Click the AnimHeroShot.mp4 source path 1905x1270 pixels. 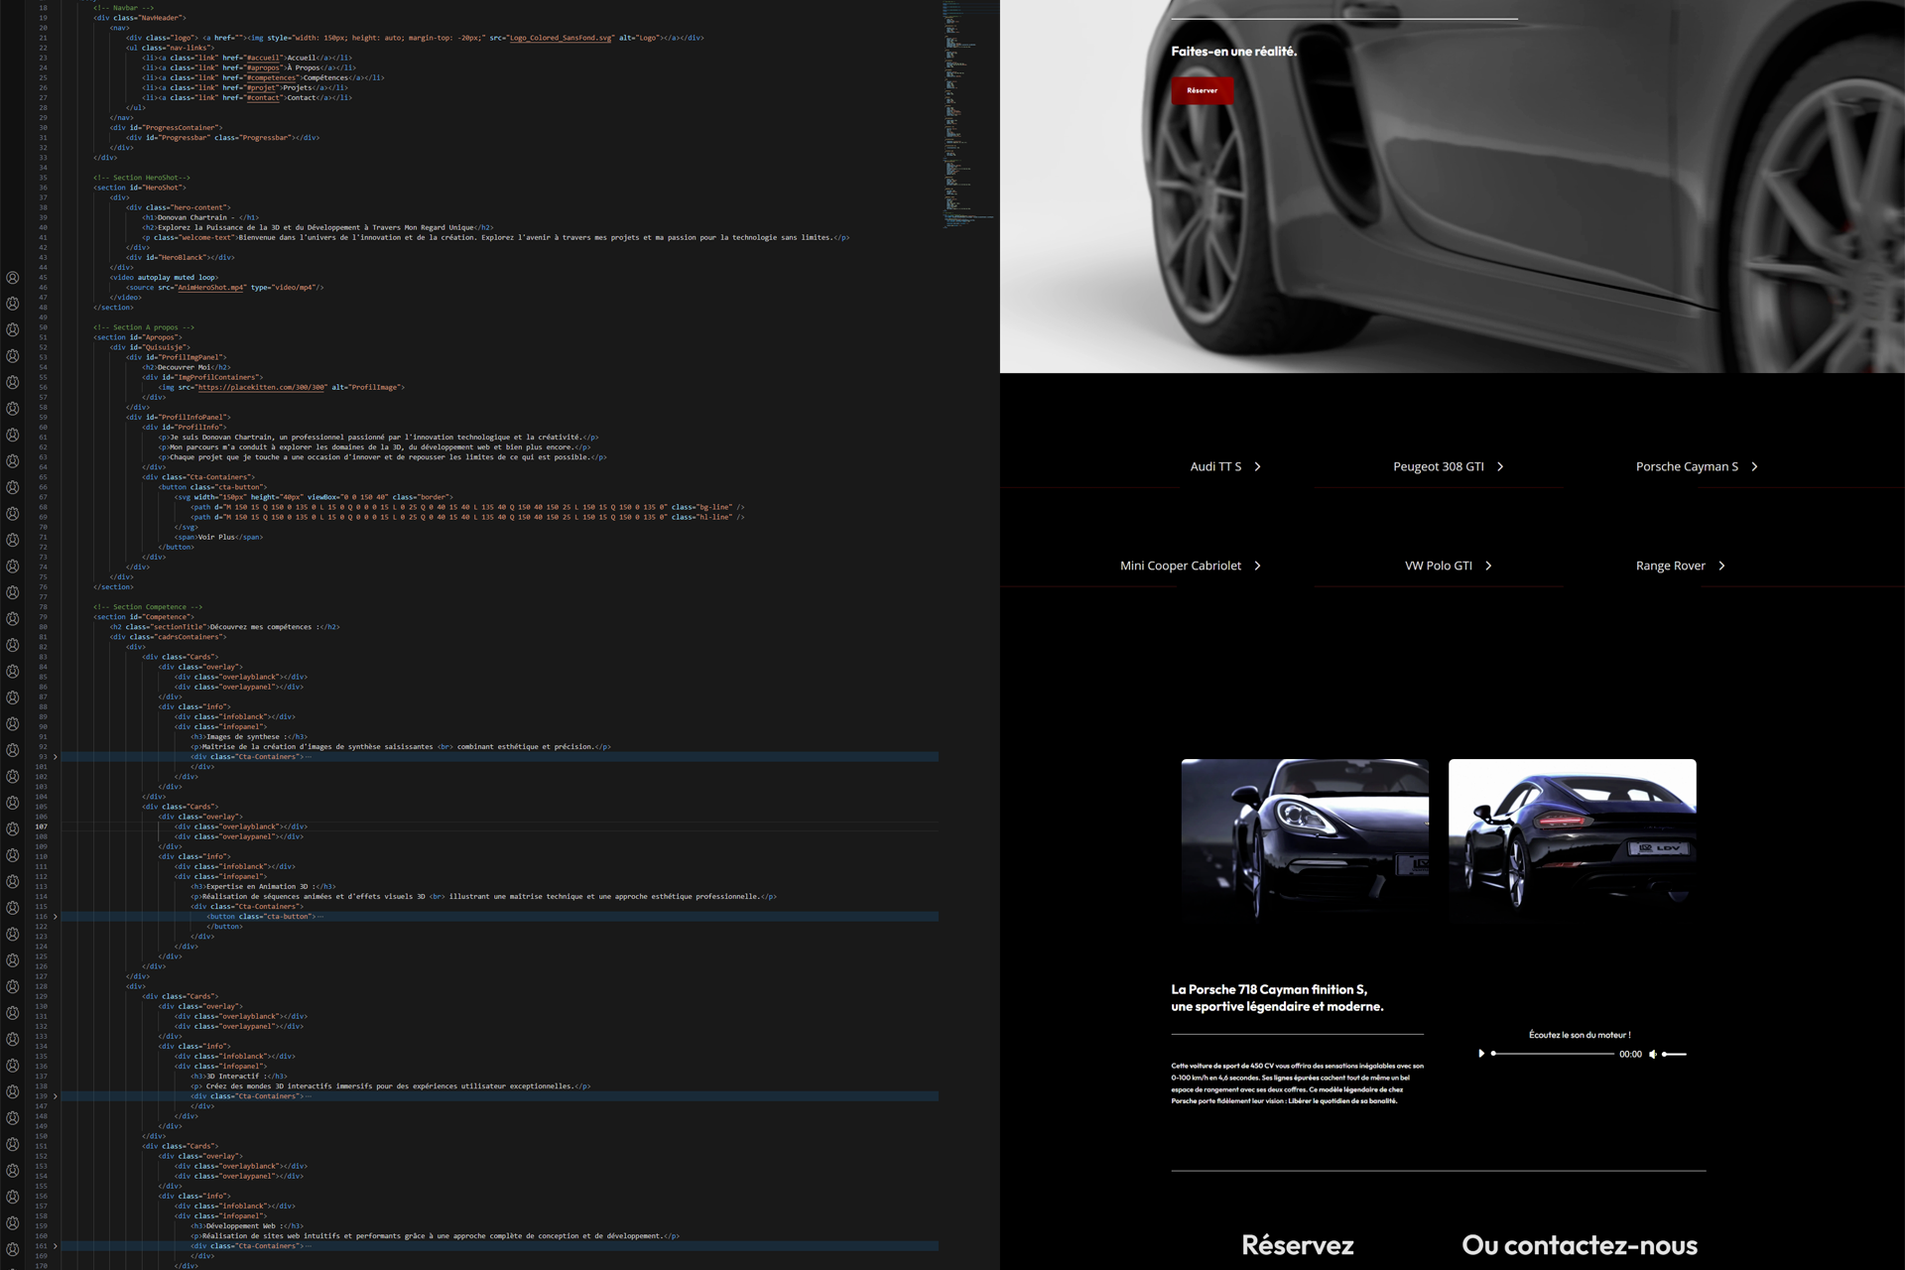(211, 288)
